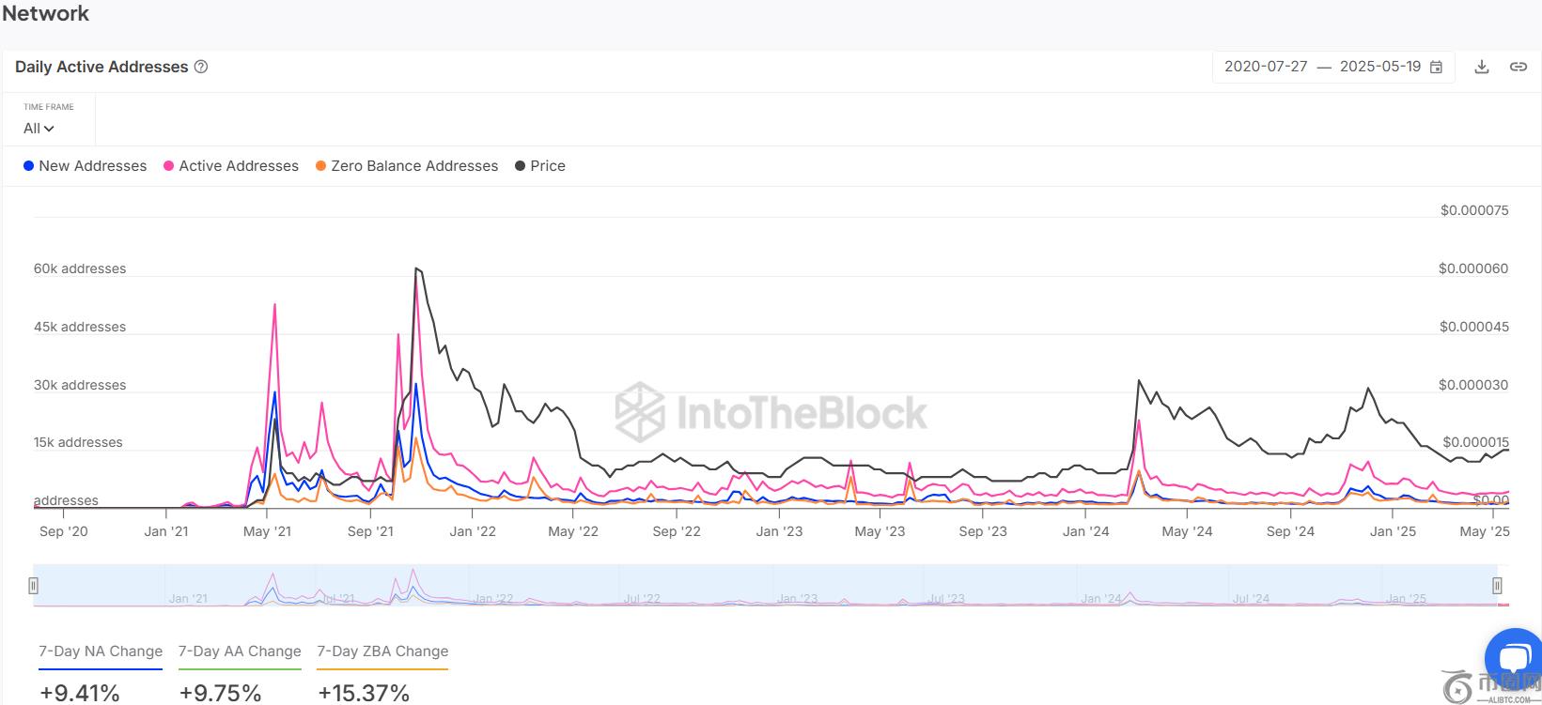Image resolution: width=1542 pixels, height=705 pixels.
Task: Click the help icon beside Daily Active Addresses
Action: 200,67
